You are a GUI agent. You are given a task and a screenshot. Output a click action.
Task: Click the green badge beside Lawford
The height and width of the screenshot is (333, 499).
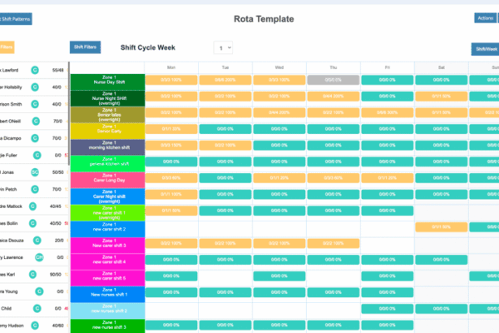point(35,71)
